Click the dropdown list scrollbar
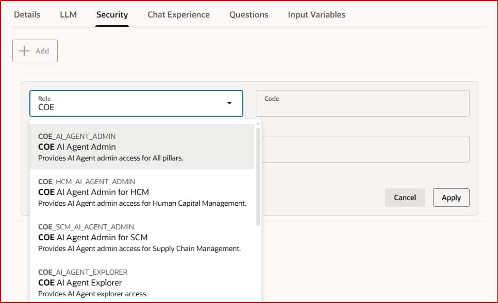498x303 pixels. point(258,175)
